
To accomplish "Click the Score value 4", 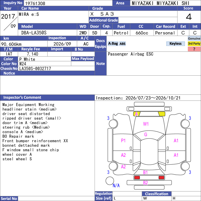I will (189, 17).
